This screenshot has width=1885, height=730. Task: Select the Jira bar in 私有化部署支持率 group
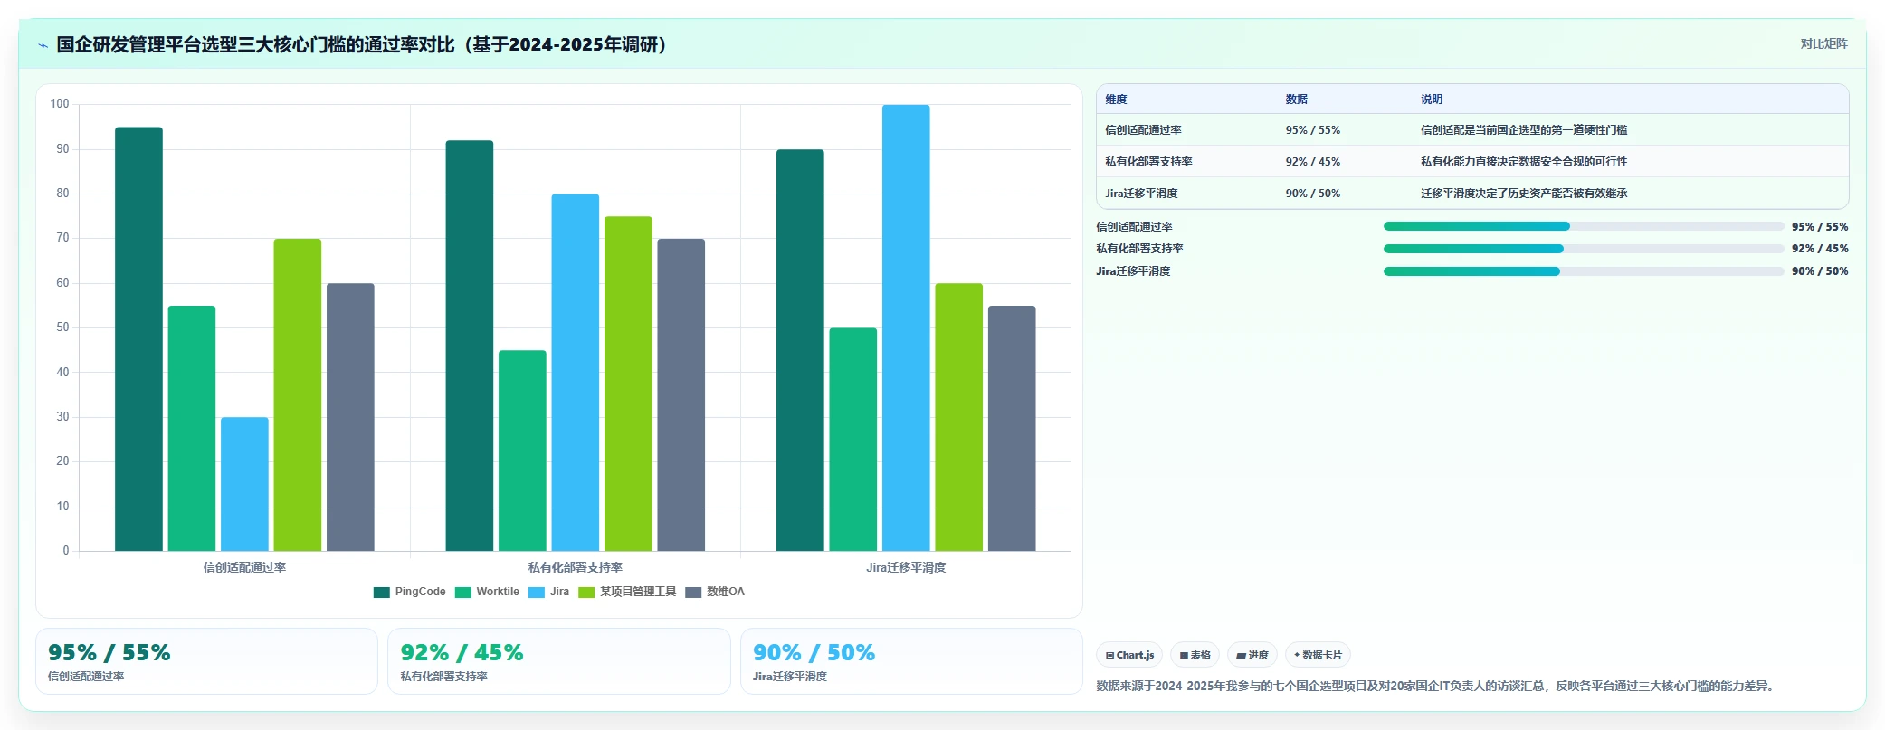click(576, 373)
